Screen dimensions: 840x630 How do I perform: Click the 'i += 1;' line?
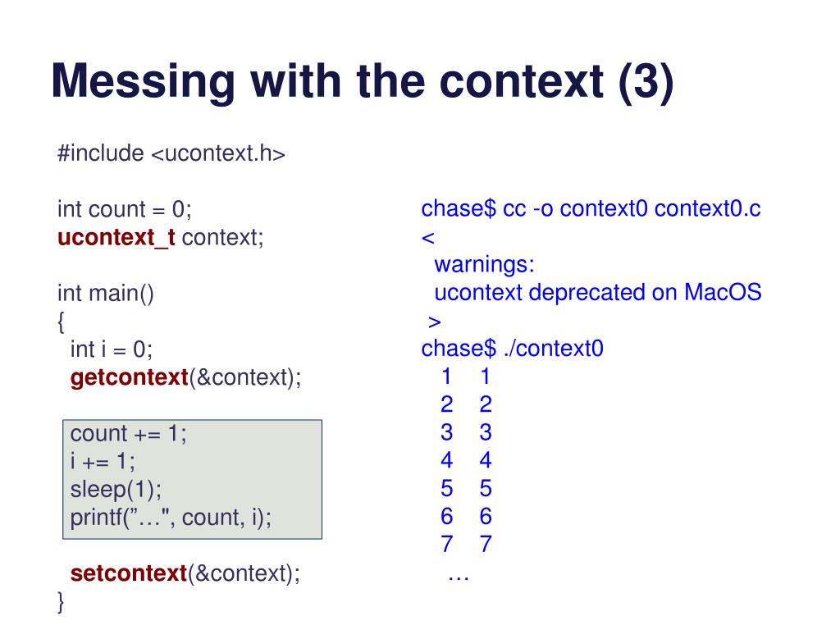[x=103, y=461]
